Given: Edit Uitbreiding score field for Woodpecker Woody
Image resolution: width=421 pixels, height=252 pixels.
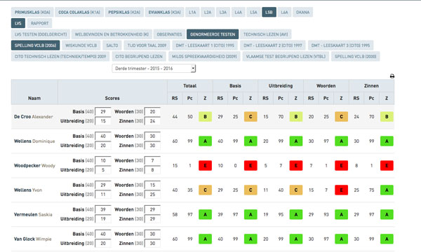Looking at the screenshot, I should click(103, 170).
